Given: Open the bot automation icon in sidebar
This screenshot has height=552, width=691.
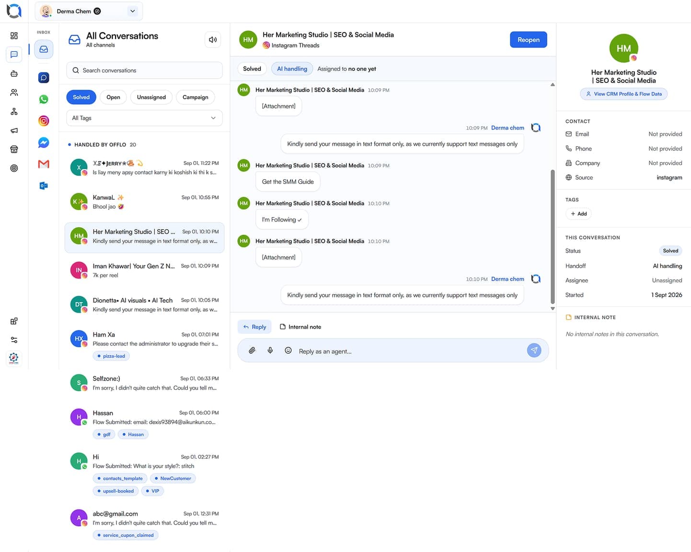Looking at the screenshot, I should [x=14, y=73].
